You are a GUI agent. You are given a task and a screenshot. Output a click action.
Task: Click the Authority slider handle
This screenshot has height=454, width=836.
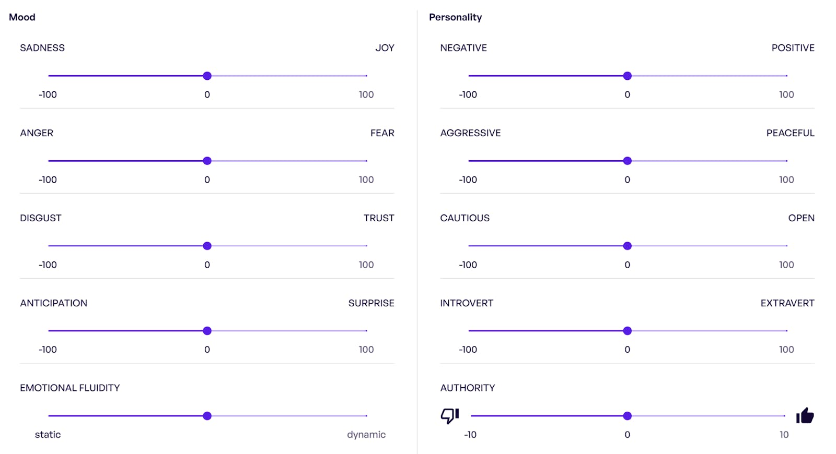628,416
